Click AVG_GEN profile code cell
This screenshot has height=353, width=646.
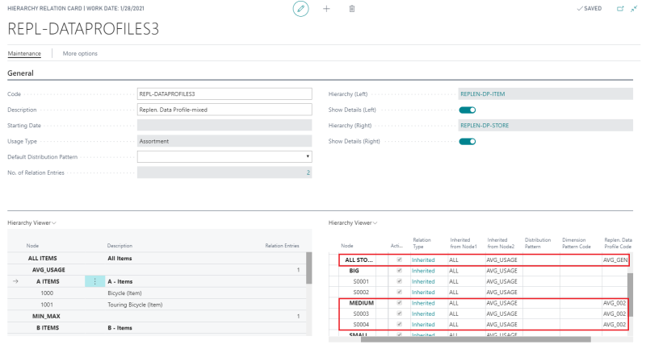click(x=615, y=260)
